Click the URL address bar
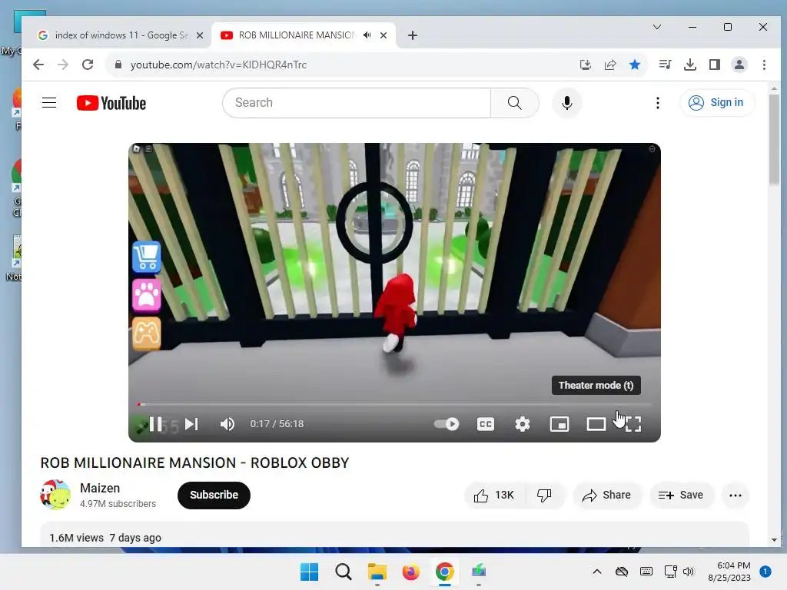Screen dimensions: 787x590 tap(347, 65)
